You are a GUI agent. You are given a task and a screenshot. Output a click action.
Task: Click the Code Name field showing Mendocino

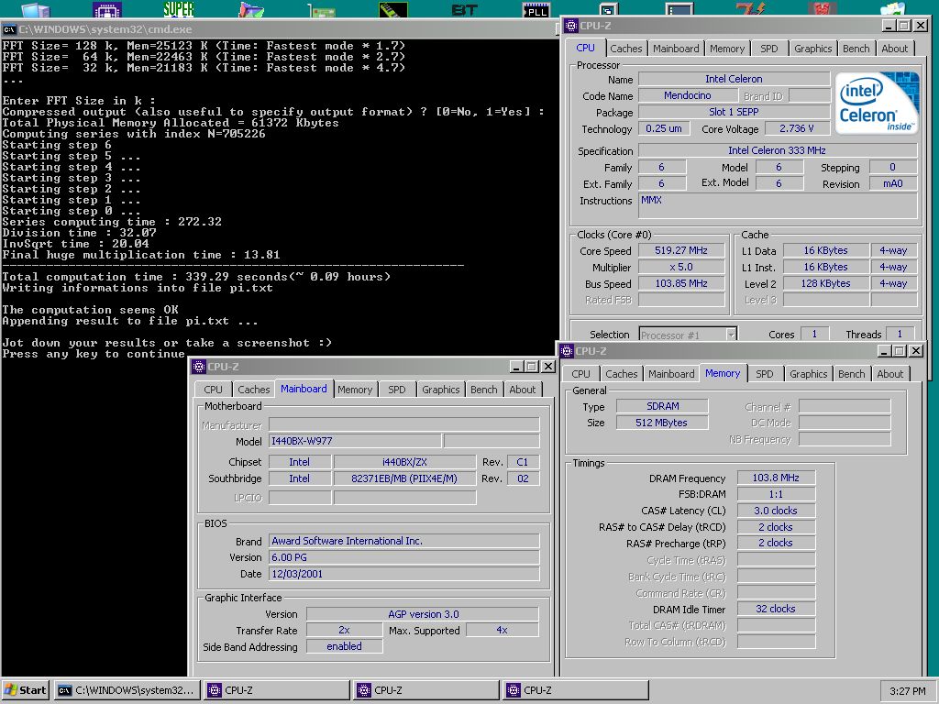pyautogui.click(x=688, y=95)
